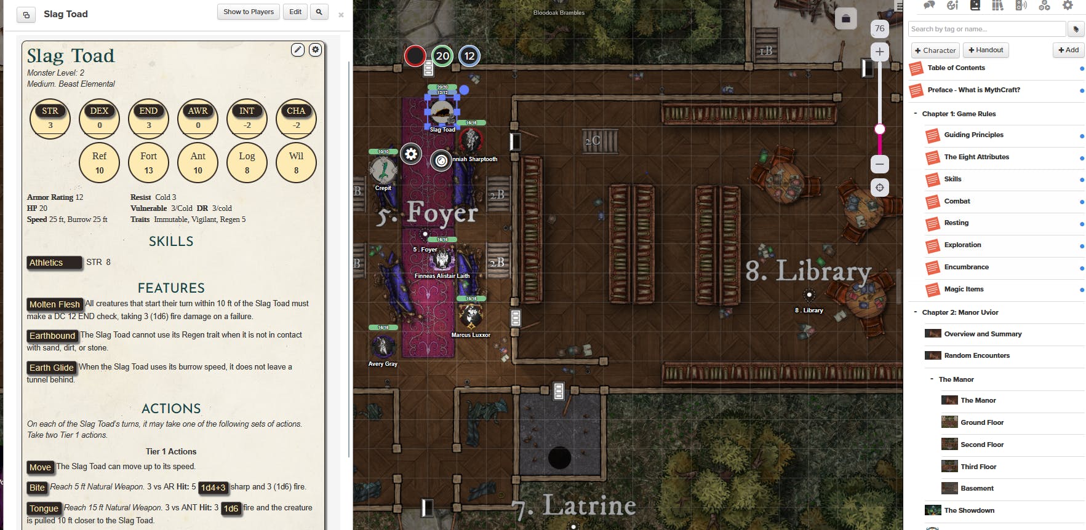
Task: Roll the Athletics skill
Action: click(54, 263)
